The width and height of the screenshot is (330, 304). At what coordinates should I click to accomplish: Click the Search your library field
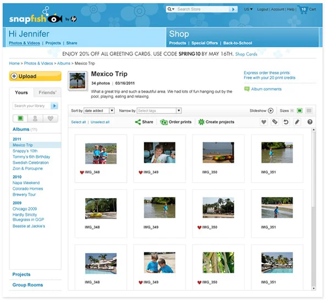[x=32, y=106]
